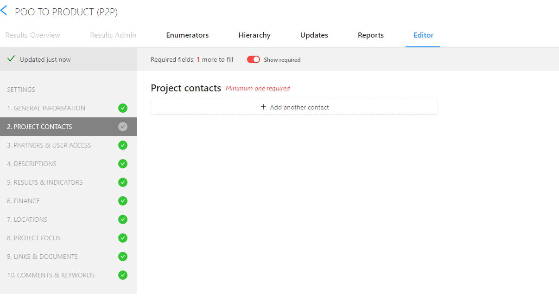Click the Minimum one required warning

[x=258, y=88]
